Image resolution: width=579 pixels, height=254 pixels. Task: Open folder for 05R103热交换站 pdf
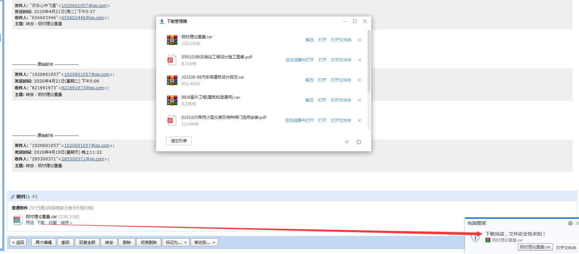click(341, 60)
